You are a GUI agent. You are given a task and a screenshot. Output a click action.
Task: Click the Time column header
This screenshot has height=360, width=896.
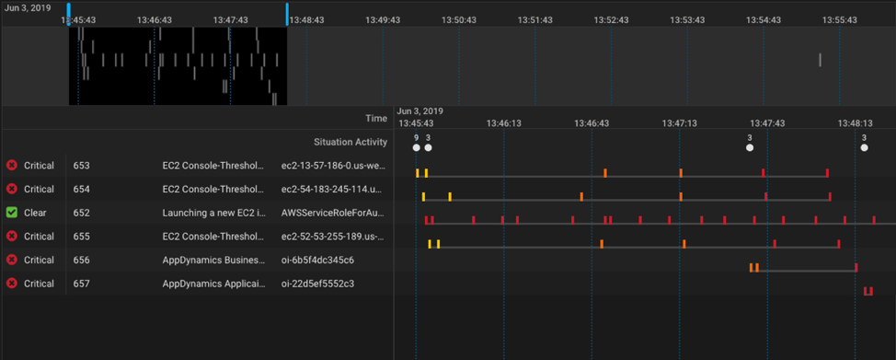point(376,118)
